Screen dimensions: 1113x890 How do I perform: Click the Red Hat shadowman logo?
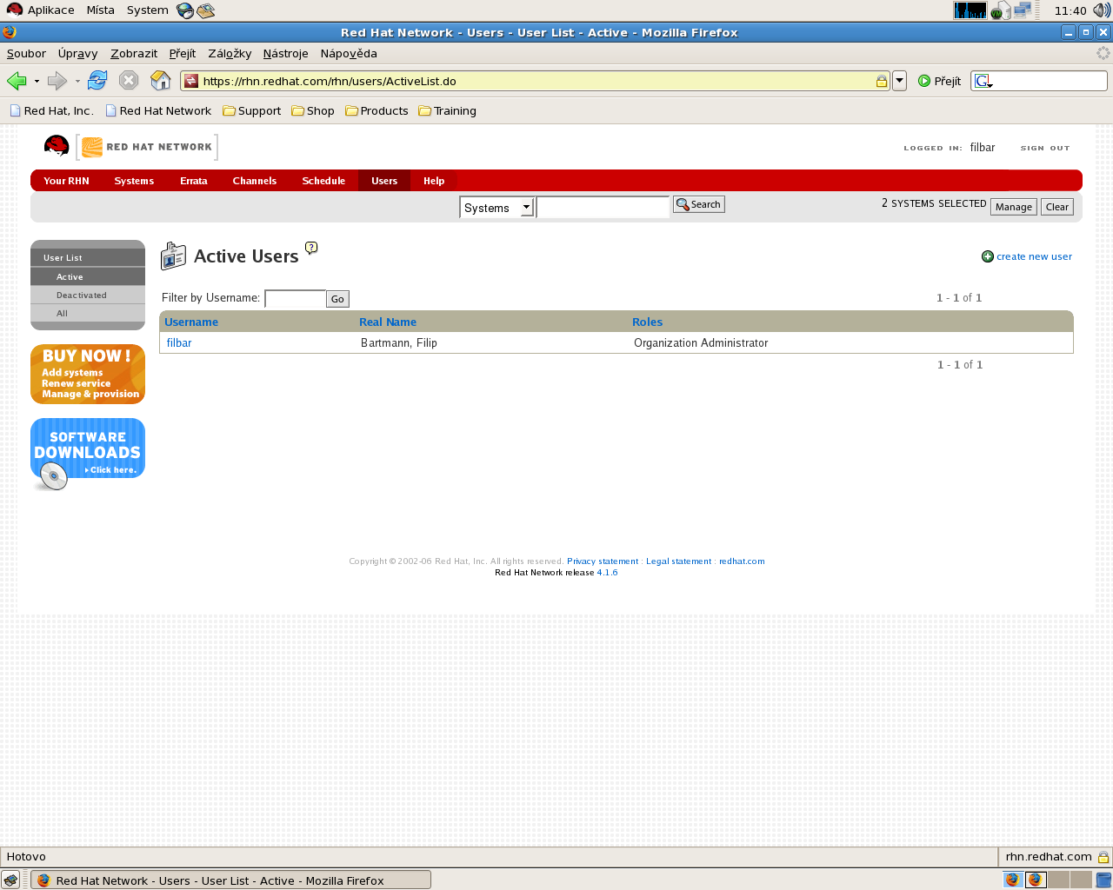(x=57, y=146)
